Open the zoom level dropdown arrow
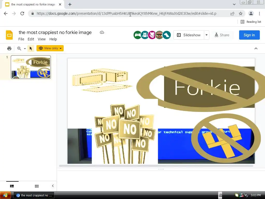The height and width of the screenshot is (199, 265). pos(25,48)
